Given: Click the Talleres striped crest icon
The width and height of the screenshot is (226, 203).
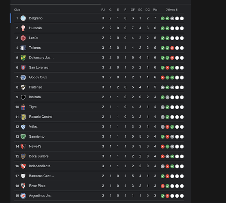Looking at the screenshot, I should click(x=23, y=48).
